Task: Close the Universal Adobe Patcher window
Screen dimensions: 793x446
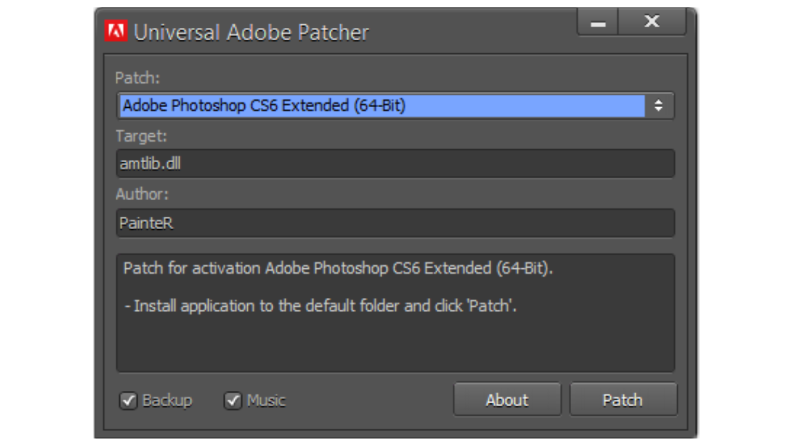Action: [x=652, y=22]
